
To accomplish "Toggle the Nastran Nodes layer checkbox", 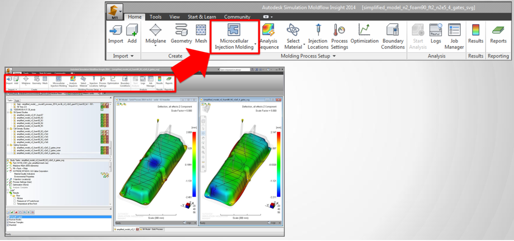I will coord(8,220).
